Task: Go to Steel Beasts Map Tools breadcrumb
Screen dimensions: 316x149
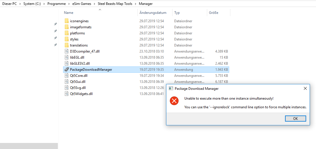Action: coord(115,4)
